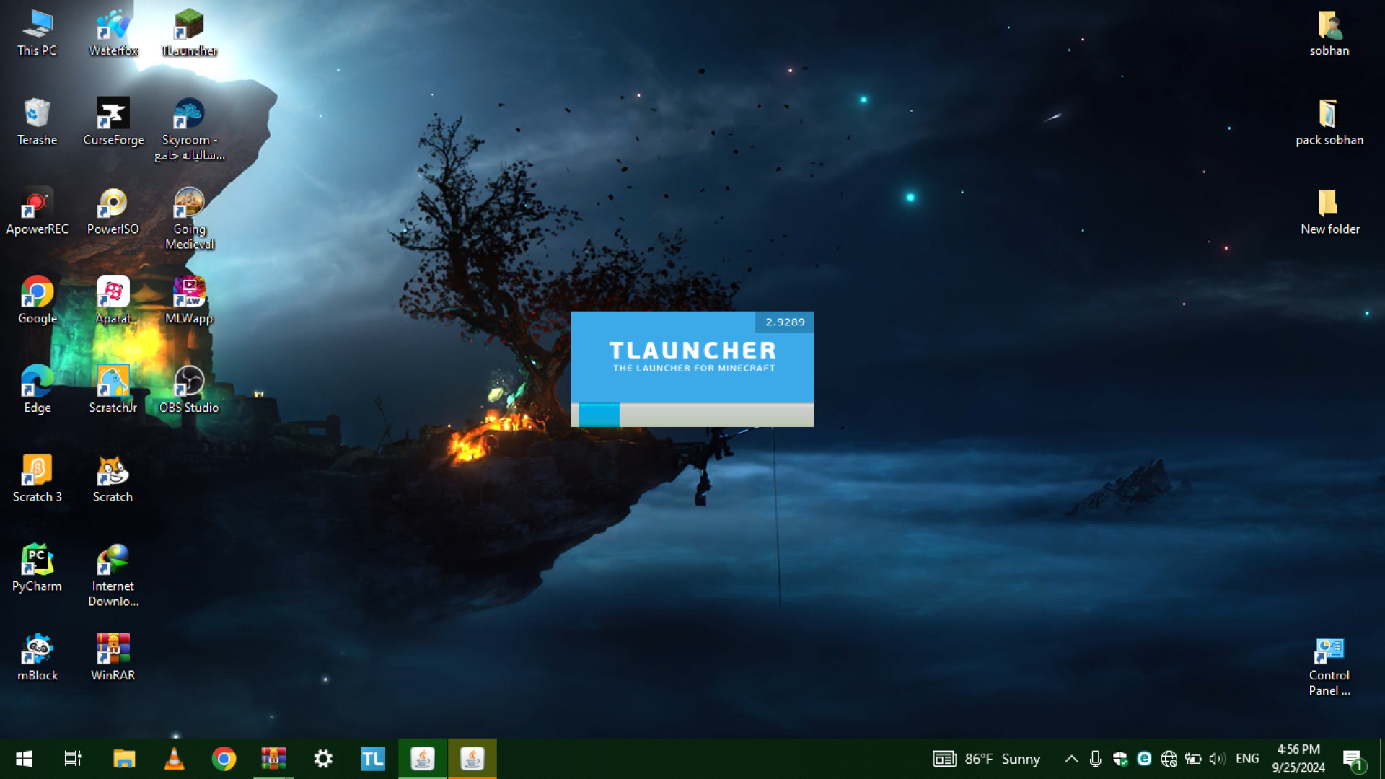Select the PyCharm desktop shortcut

pyautogui.click(x=37, y=569)
